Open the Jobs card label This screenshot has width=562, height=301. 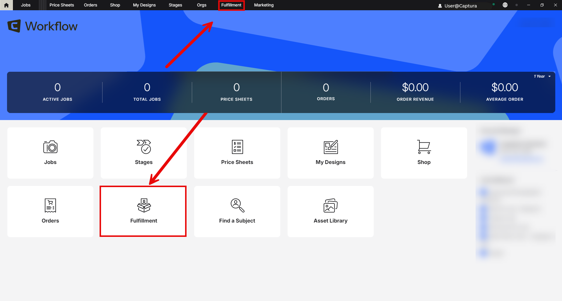point(50,162)
